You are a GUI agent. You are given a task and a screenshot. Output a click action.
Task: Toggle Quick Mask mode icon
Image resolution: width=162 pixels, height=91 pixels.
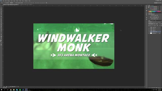(x=1, y=43)
